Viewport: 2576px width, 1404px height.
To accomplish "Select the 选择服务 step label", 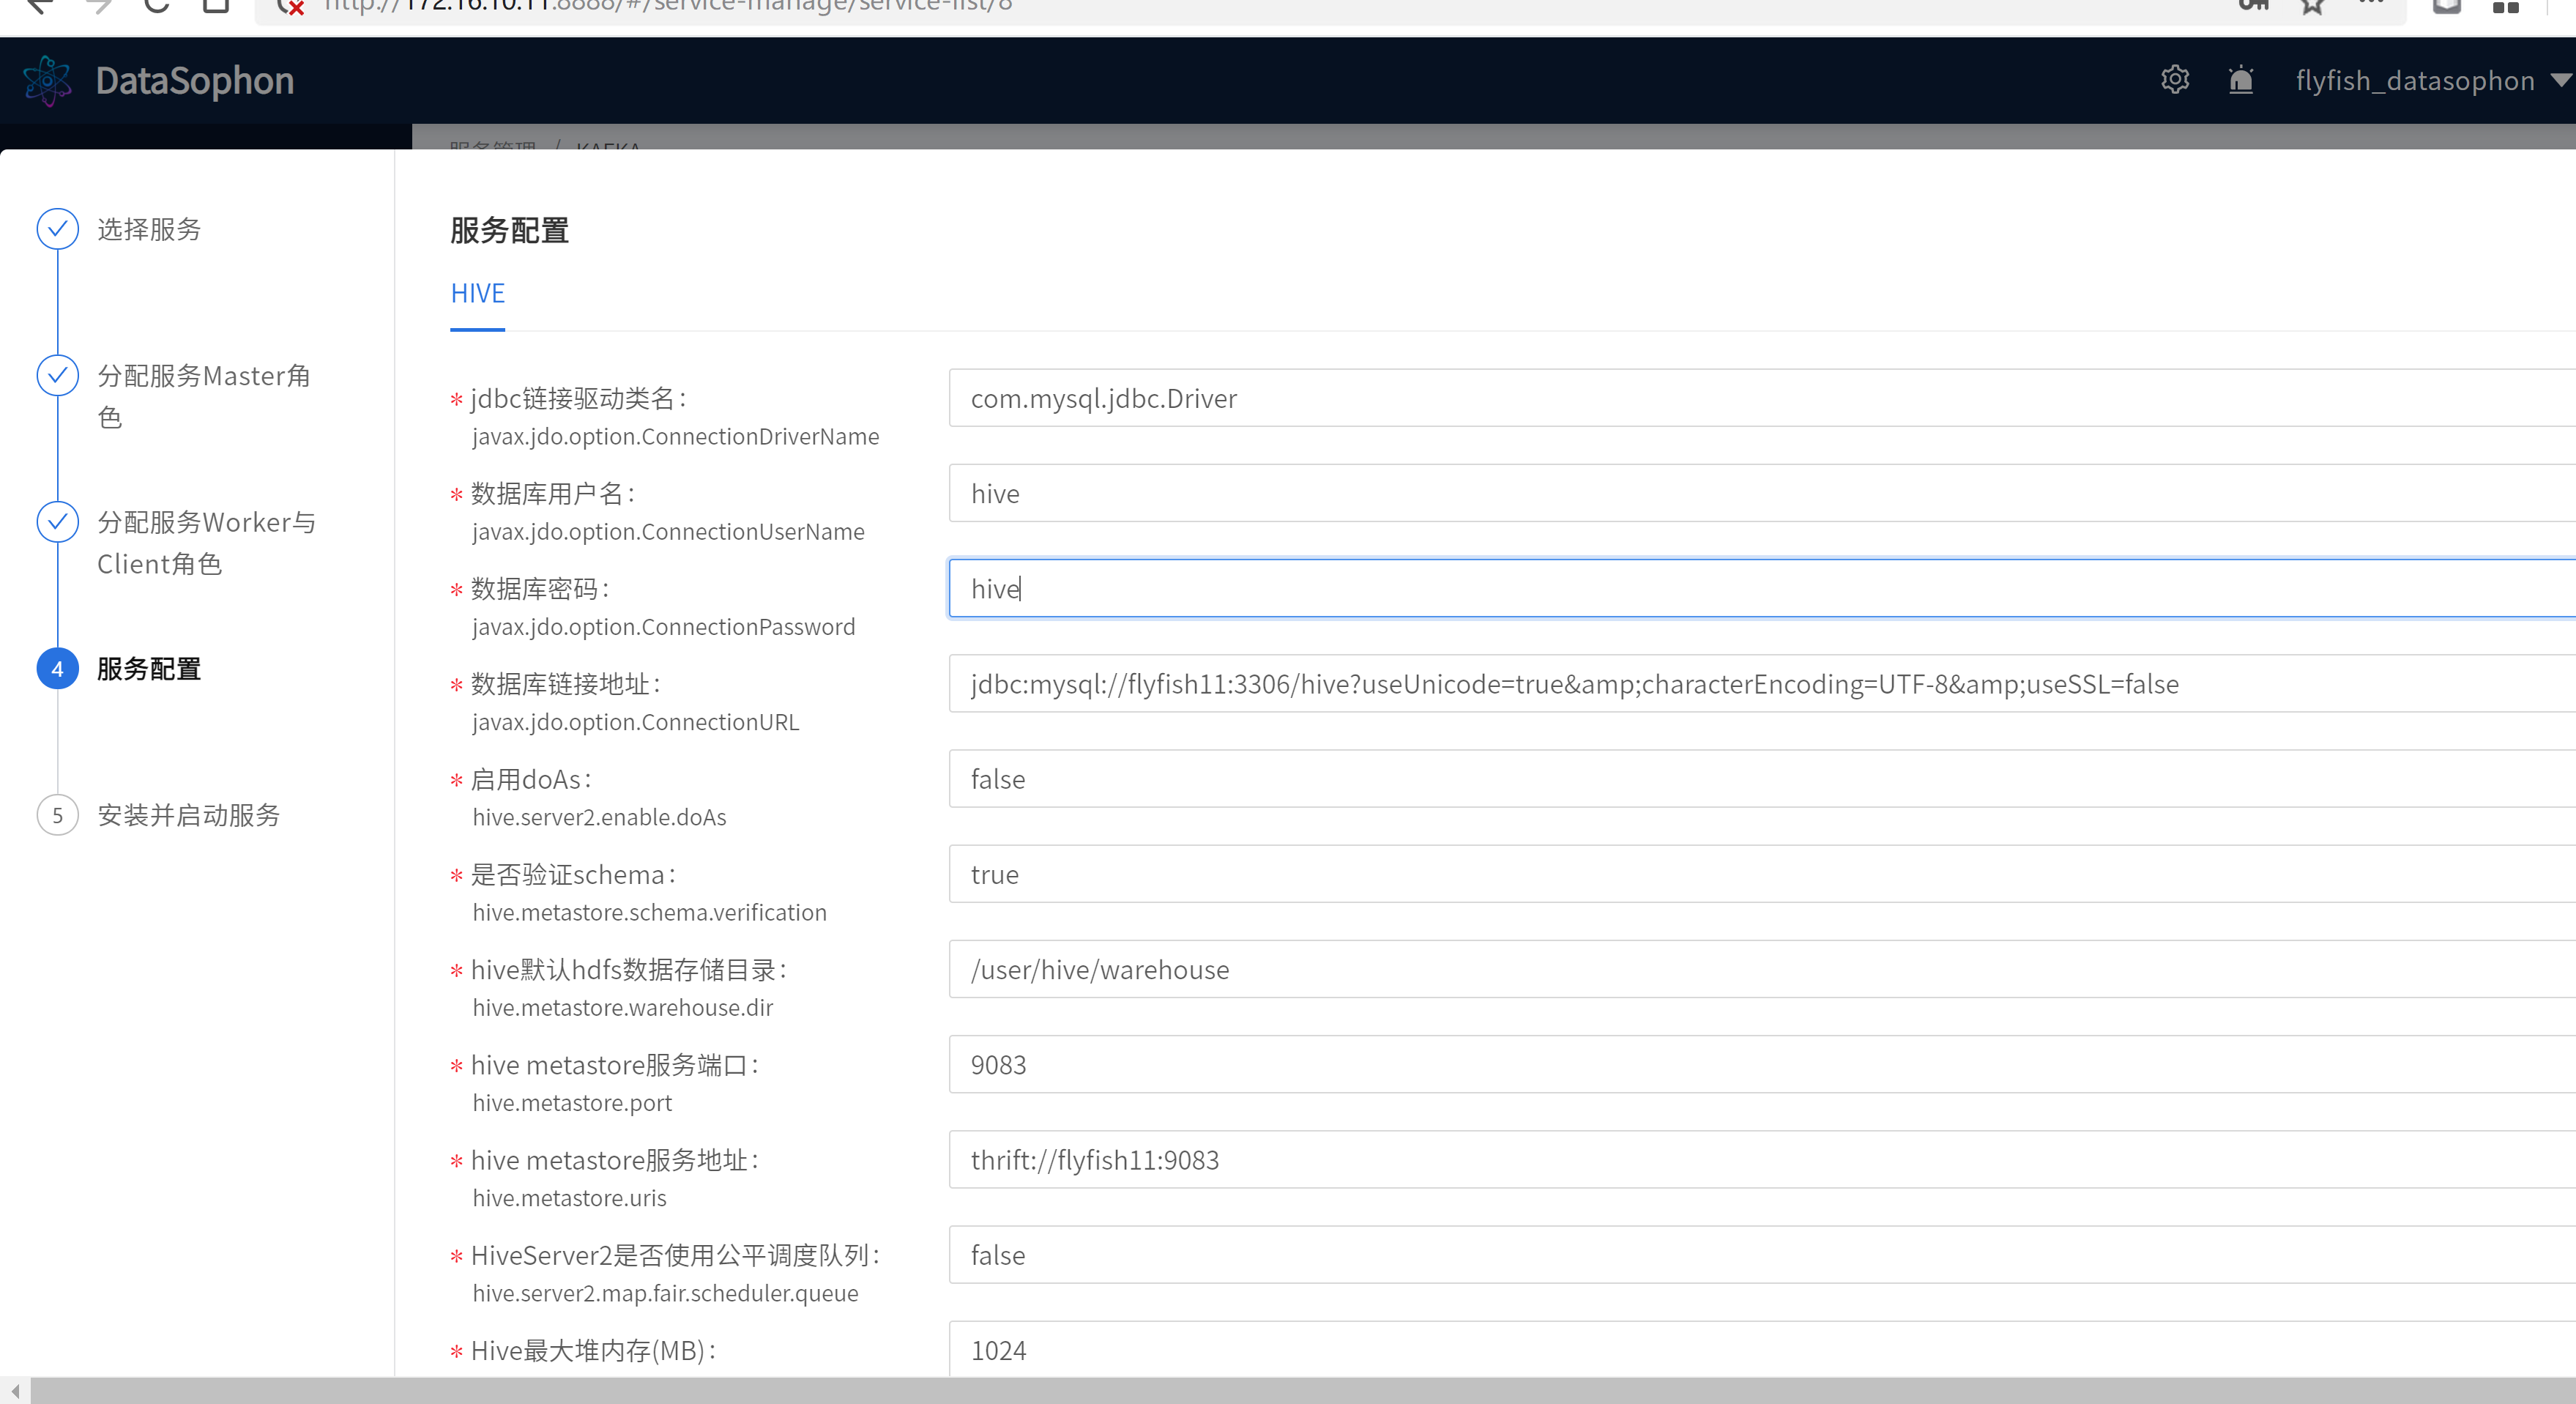I will pyautogui.click(x=149, y=229).
